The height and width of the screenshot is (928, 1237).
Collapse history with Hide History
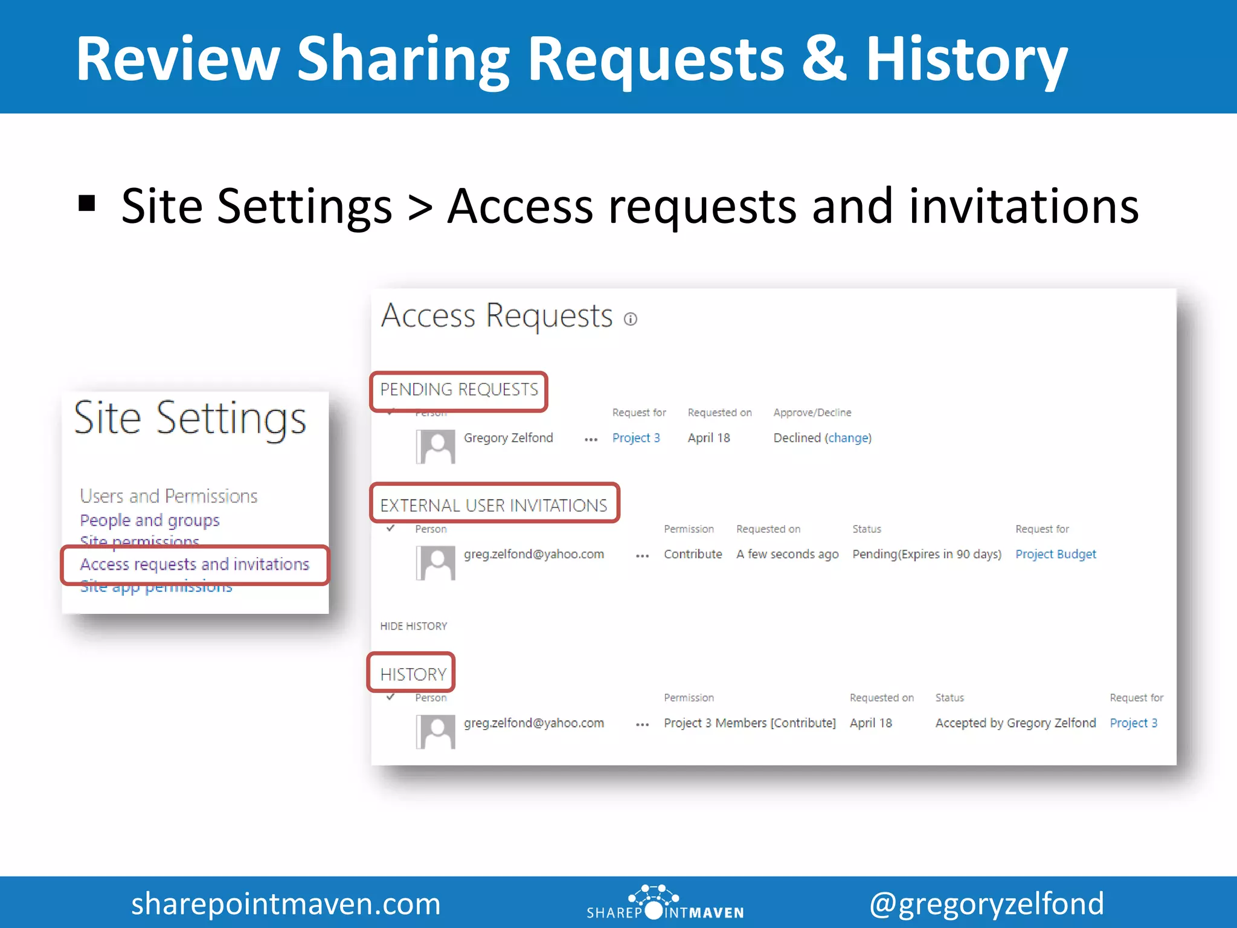[413, 626]
